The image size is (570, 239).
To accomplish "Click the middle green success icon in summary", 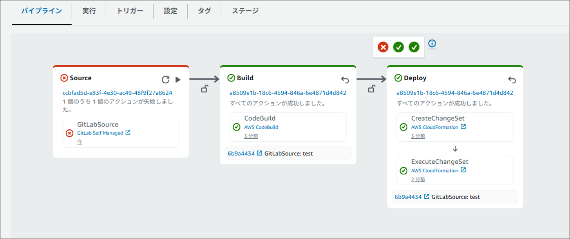I will pos(398,47).
